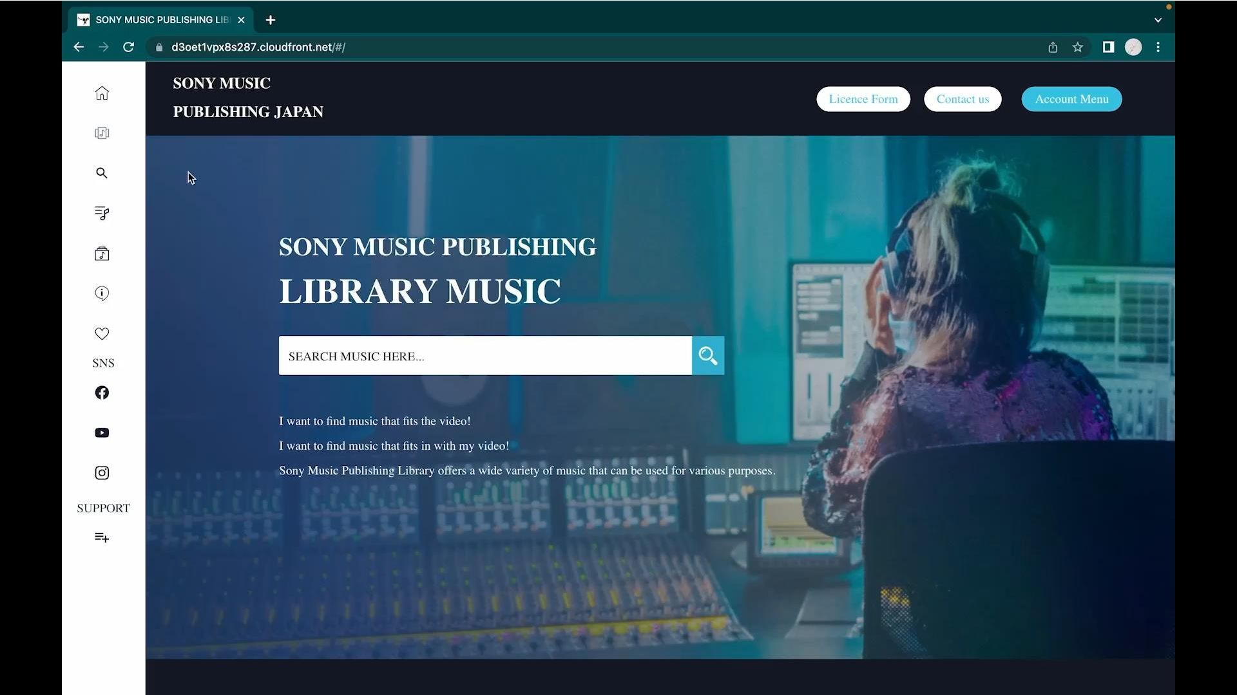1237x695 pixels.
Task: View site info via lock icon
Action: (x=159, y=47)
